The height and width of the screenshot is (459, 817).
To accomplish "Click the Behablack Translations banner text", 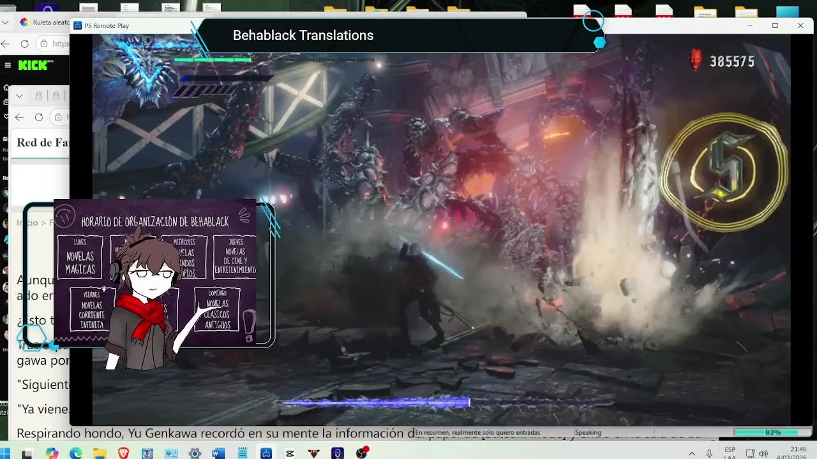I will [x=303, y=36].
